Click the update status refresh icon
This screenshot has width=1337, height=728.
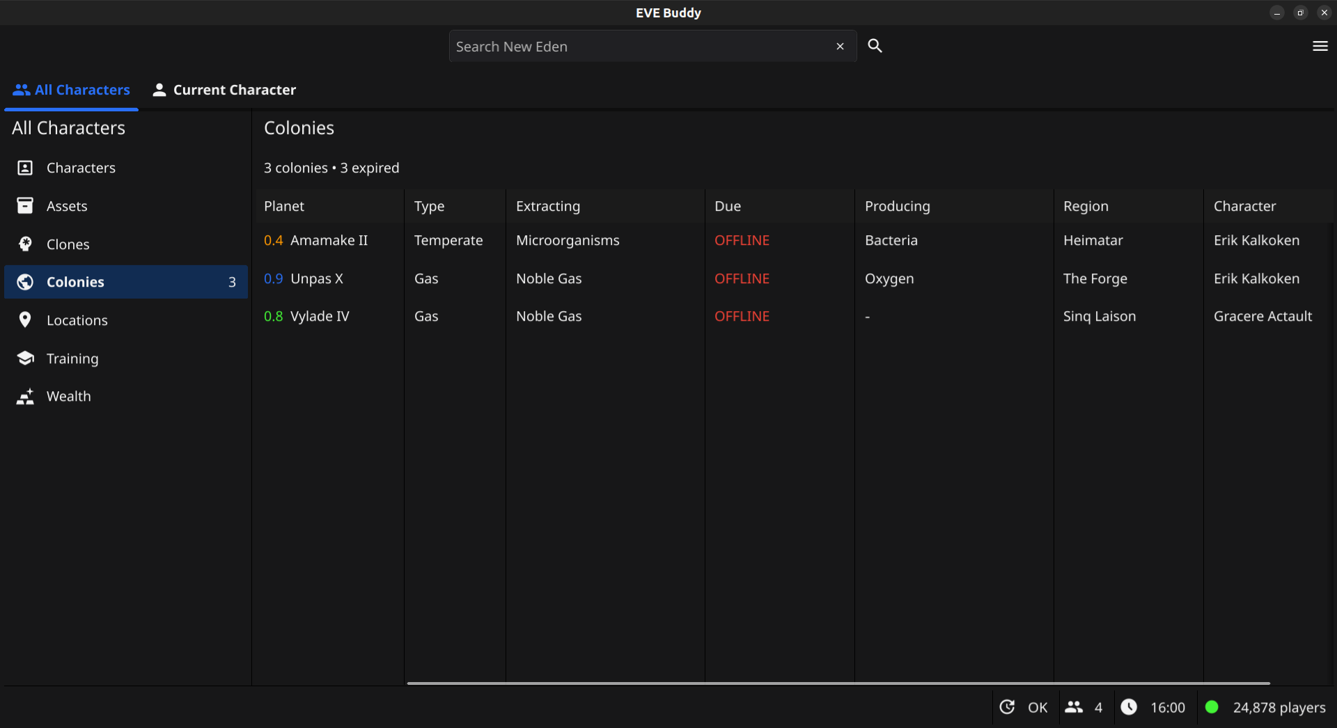point(1007,707)
